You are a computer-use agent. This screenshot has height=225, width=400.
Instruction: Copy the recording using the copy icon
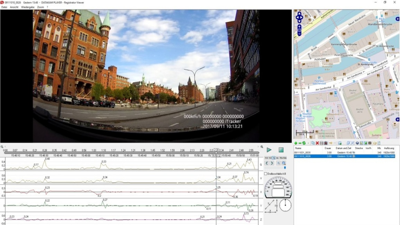point(313,143)
